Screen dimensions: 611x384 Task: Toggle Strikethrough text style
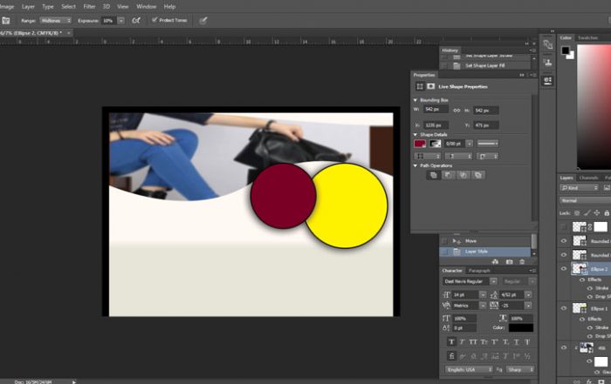click(527, 342)
